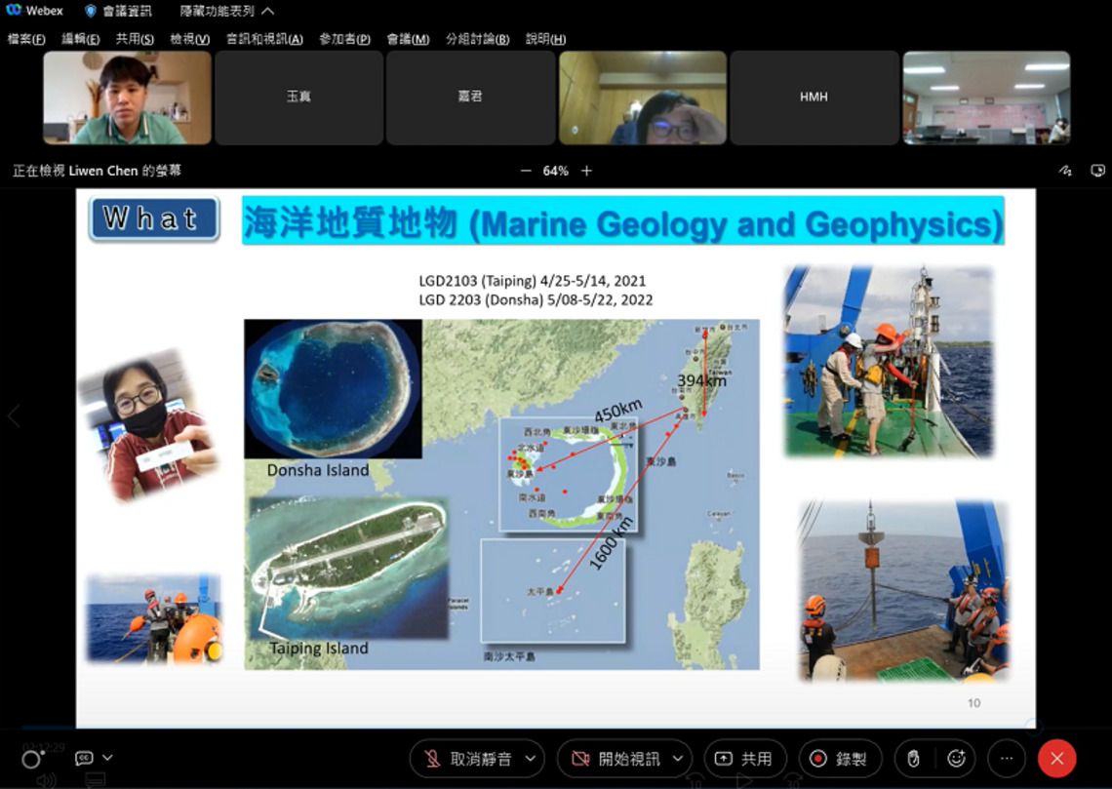This screenshot has height=789, width=1112.
Task: Open the 共用(S) menu
Action: pos(135,39)
